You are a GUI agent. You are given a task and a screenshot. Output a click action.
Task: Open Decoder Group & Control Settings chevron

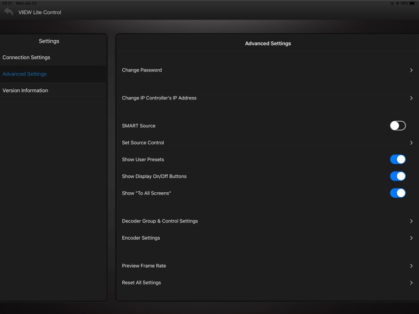411,221
